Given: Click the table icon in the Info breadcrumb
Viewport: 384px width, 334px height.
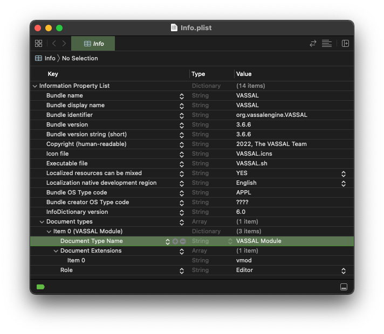Looking at the screenshot, I should tap(38, 58).
